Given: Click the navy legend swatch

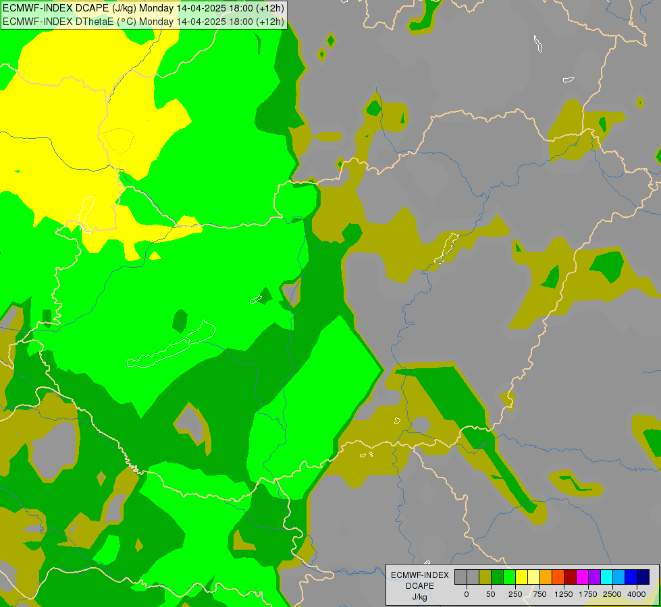Looking at the screenshot, I should [643, 577].
